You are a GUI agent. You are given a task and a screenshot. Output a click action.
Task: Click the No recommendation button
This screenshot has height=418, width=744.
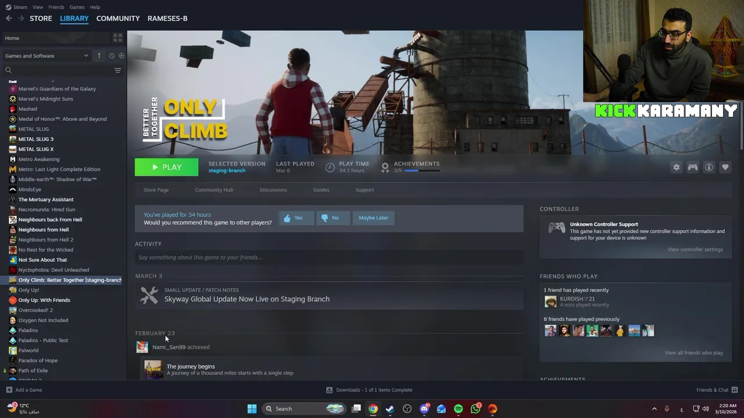[333, 218]
